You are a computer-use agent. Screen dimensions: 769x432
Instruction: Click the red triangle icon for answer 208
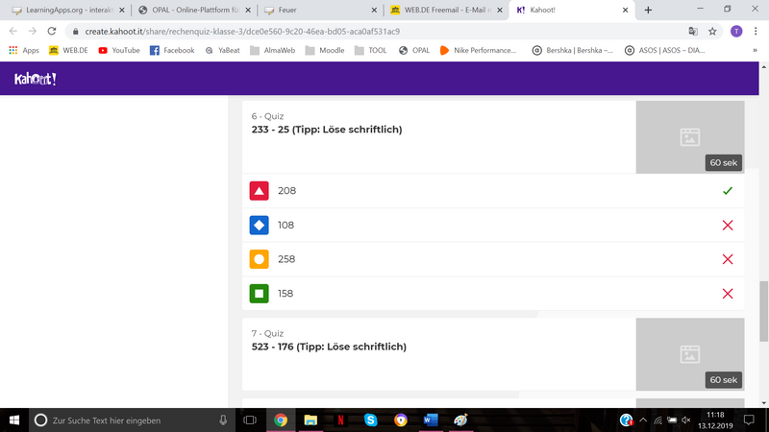259,191
